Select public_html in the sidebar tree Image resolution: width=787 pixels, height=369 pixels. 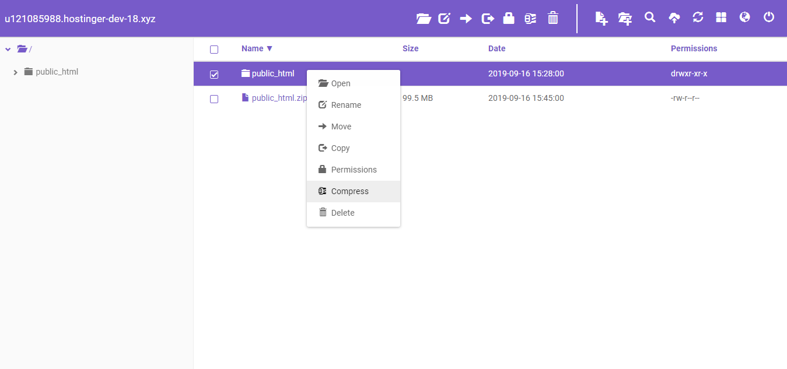point(57,72)
